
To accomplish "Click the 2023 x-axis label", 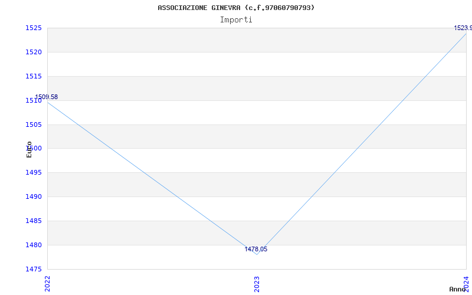I will pyautogui.click(x=257, y=284).
